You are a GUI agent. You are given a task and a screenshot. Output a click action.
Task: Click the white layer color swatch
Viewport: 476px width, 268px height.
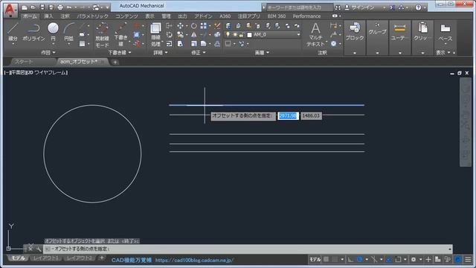[250, 35]
